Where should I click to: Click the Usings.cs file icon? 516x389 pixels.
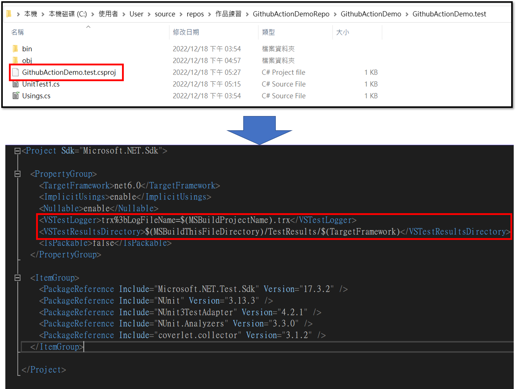pyautogui.click(x=16, y=96)
